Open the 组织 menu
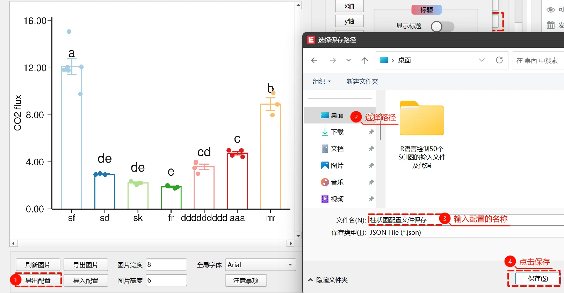This screenshot has height=293, width=564. click(321, 81)
